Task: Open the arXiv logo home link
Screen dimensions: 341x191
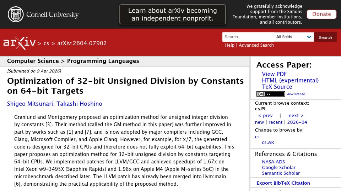Action: click(x=19, y=43)
